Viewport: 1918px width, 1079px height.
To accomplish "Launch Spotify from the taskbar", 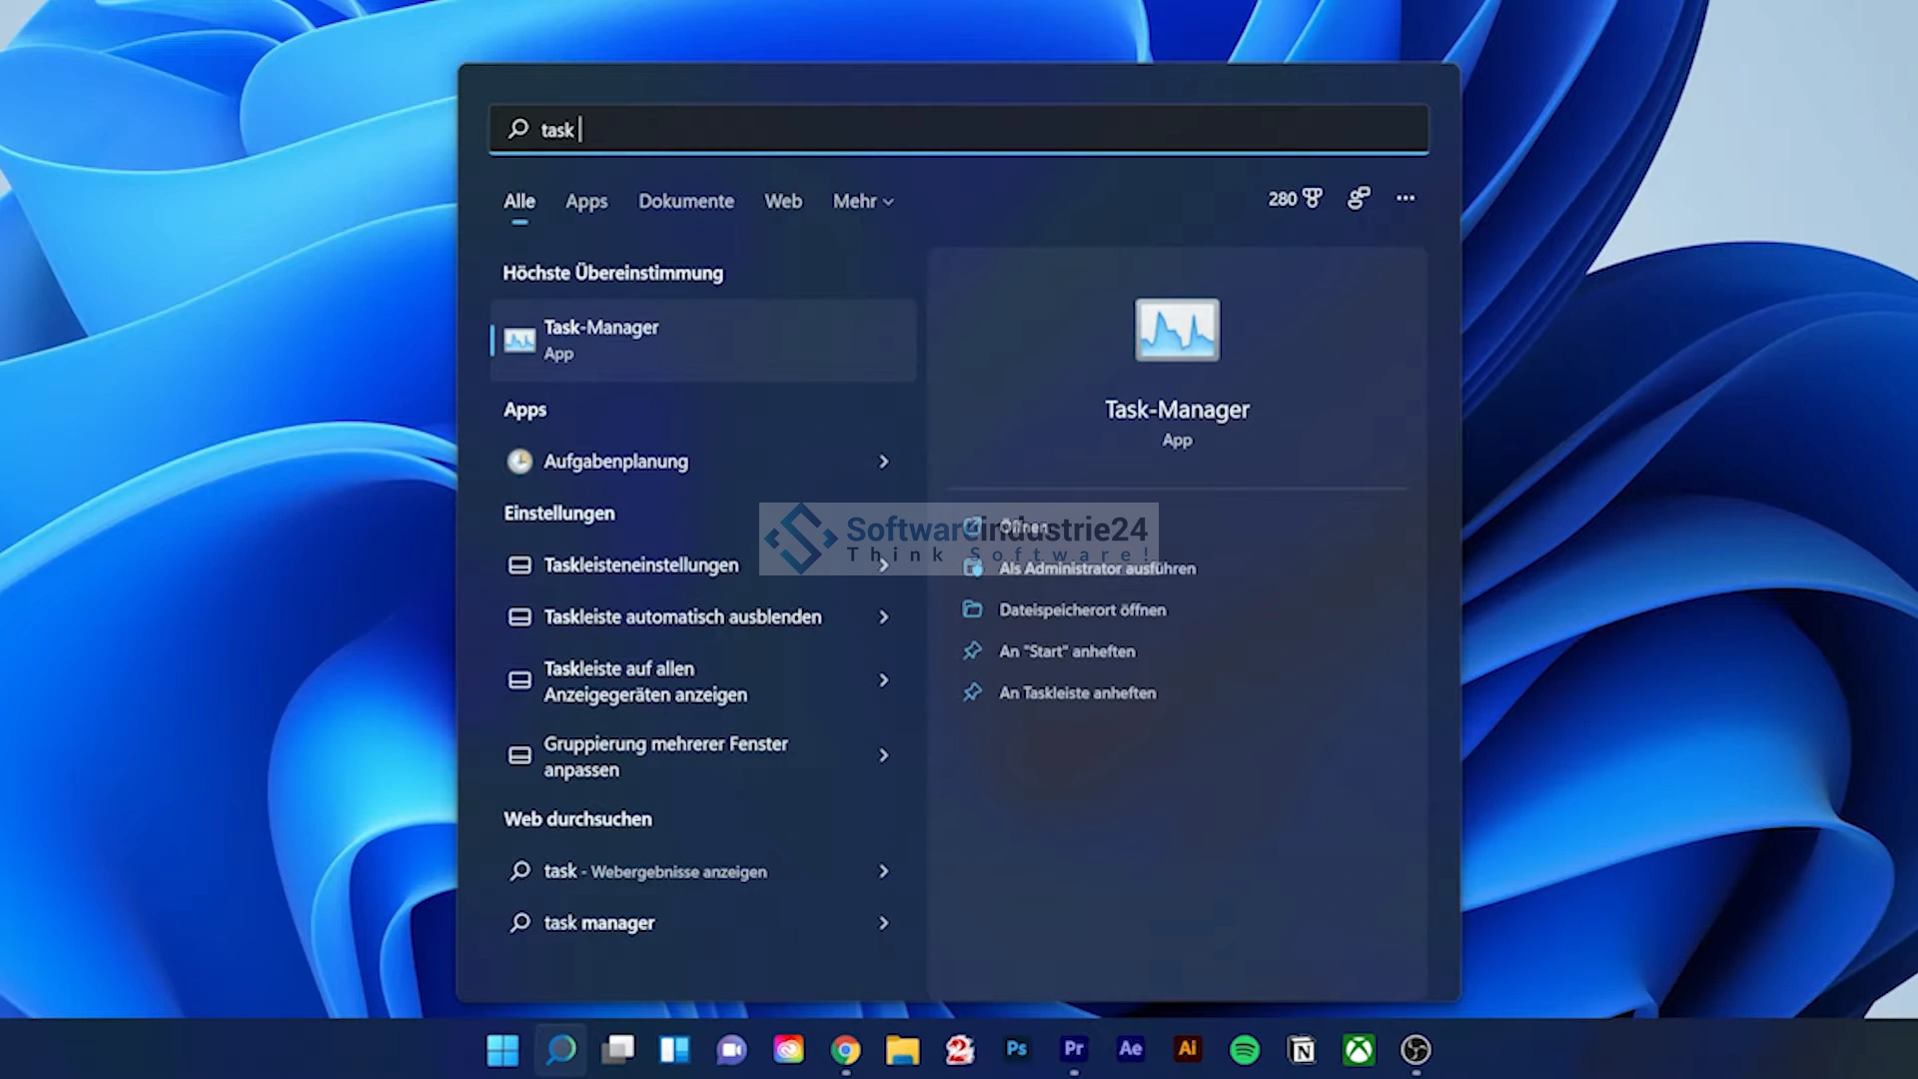I will pos(1245,1049).
